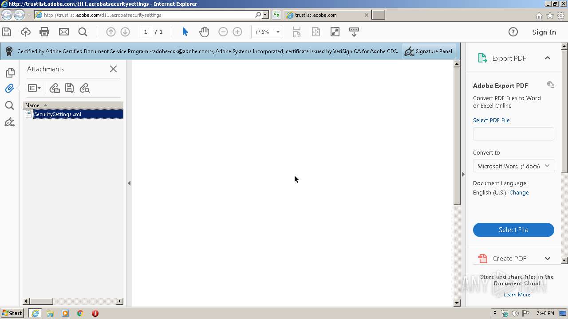The image size is (568, 319).
Task: Open file explorer from taskbar
Action: click(50, 313)
